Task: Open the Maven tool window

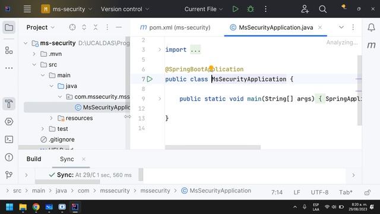Action: coord(371,45)
